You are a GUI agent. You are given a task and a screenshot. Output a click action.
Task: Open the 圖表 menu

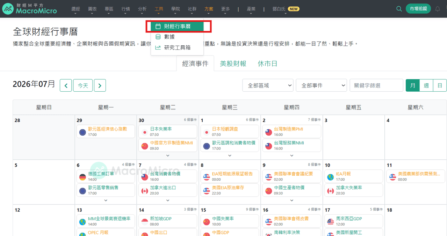[x=93, y=9]
